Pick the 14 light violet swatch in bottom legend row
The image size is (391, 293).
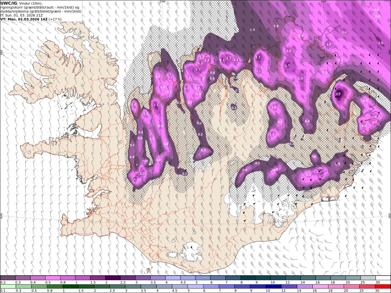tap(304, 287)
